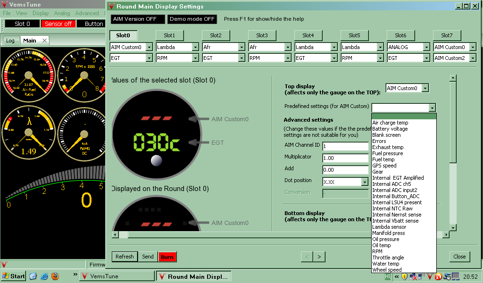Close the Main tab in VemsTune
This screenshot has height=283, width=483.
45,41
